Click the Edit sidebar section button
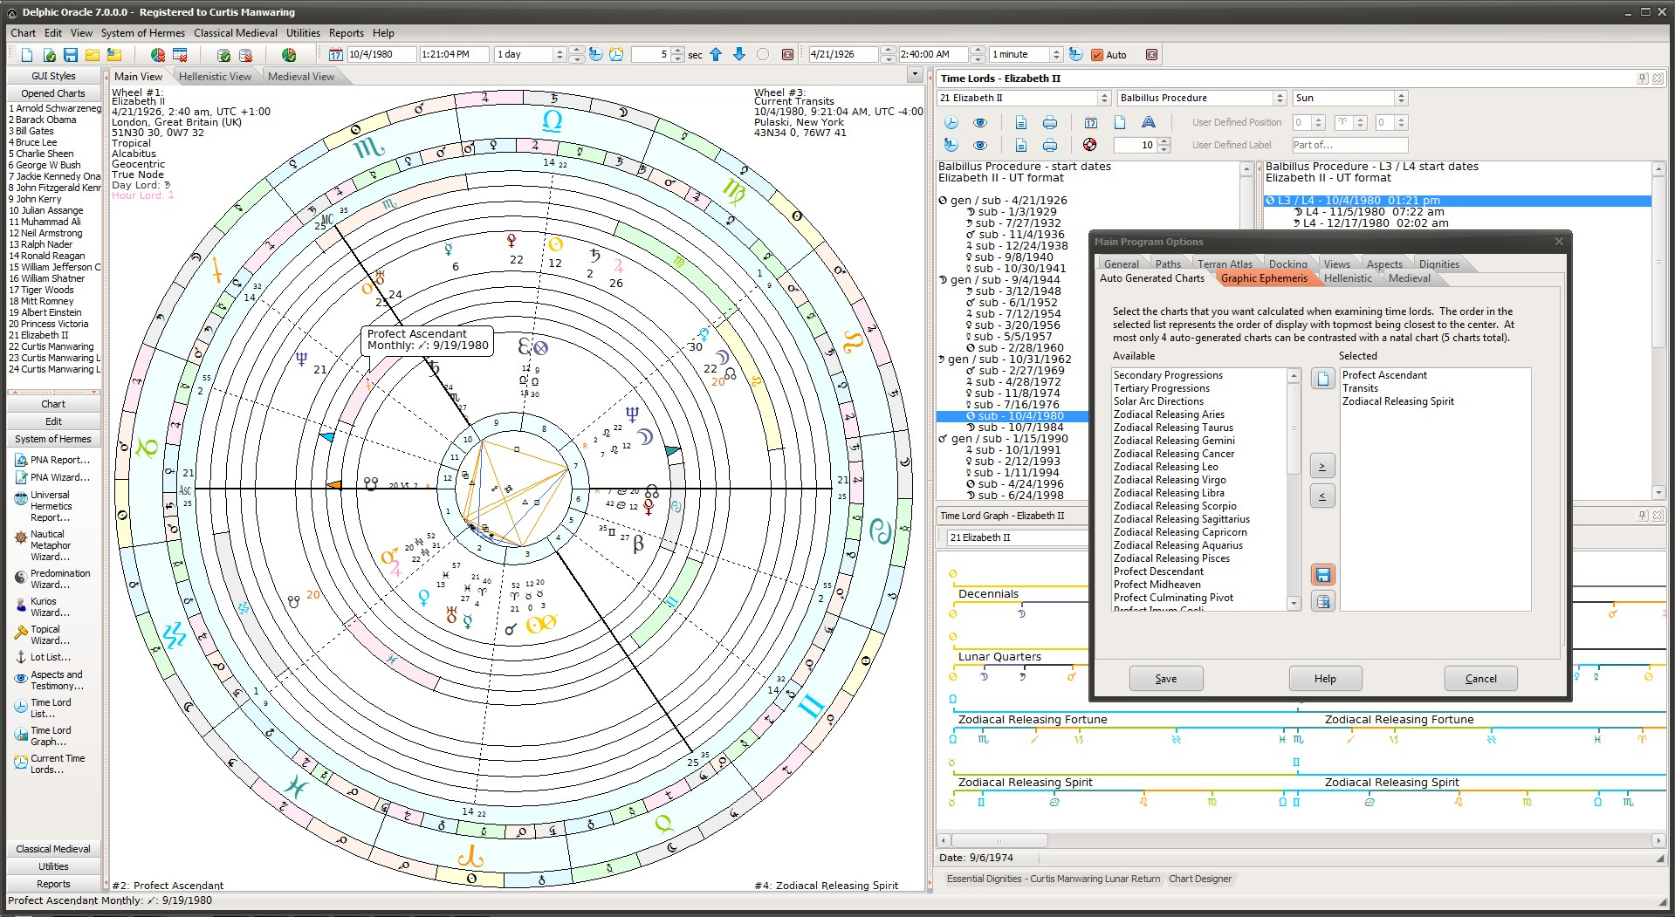The width and height of the screenshot is (1675, 917). coord(53,421)
